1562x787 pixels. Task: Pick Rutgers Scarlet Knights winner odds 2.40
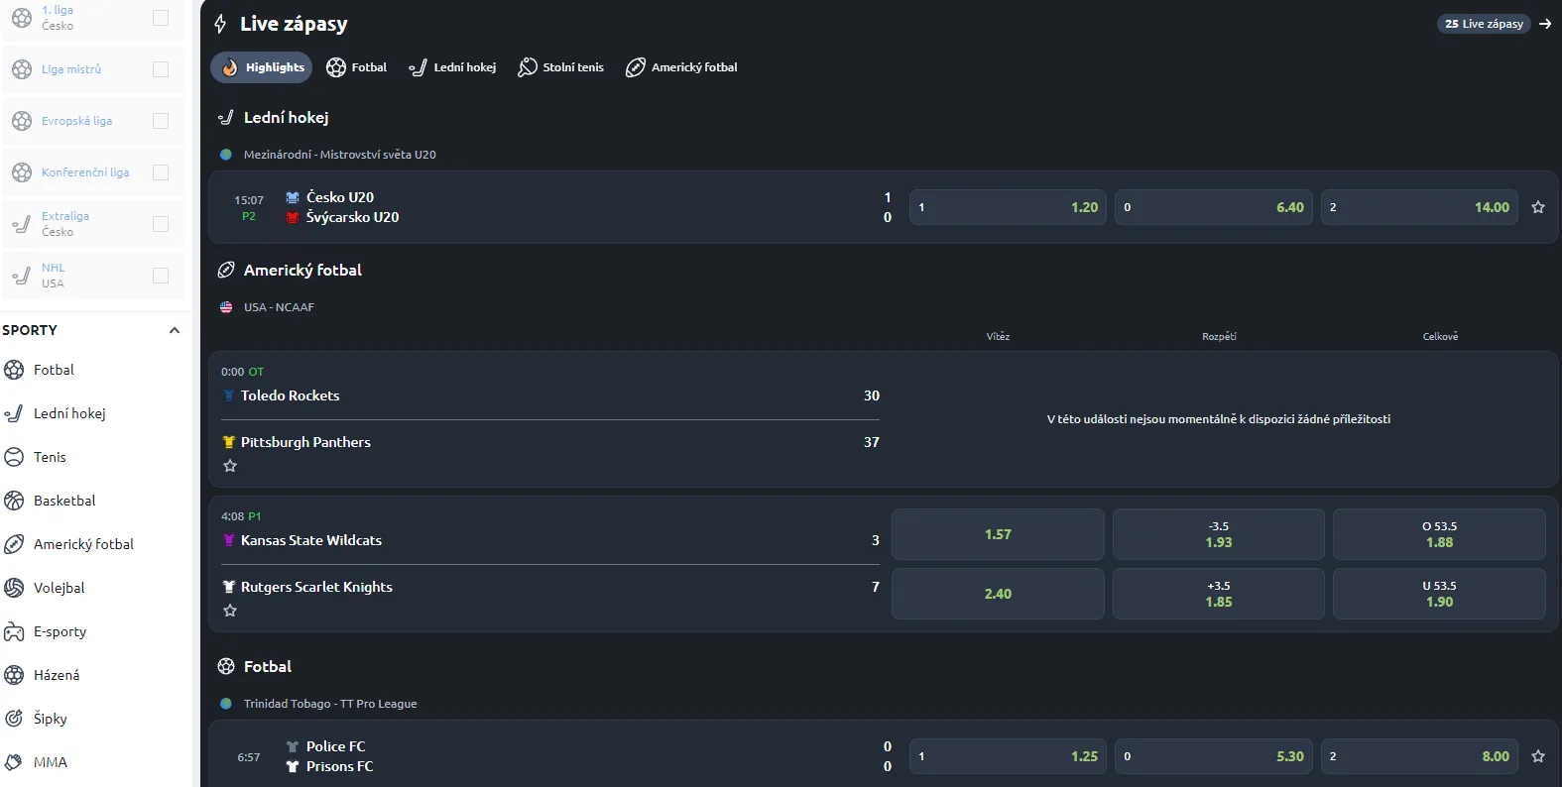[x=998, y=594]
